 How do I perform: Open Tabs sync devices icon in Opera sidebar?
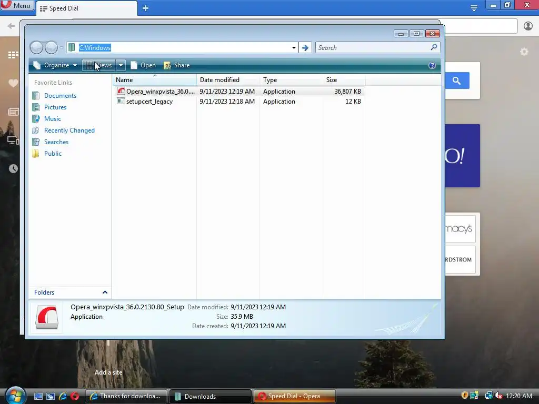pyautogui.click(x=13, y=140)
